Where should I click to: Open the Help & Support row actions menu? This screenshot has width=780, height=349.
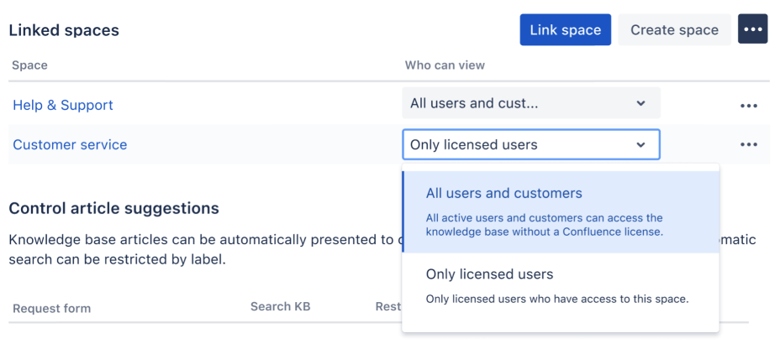coord(748,106)
